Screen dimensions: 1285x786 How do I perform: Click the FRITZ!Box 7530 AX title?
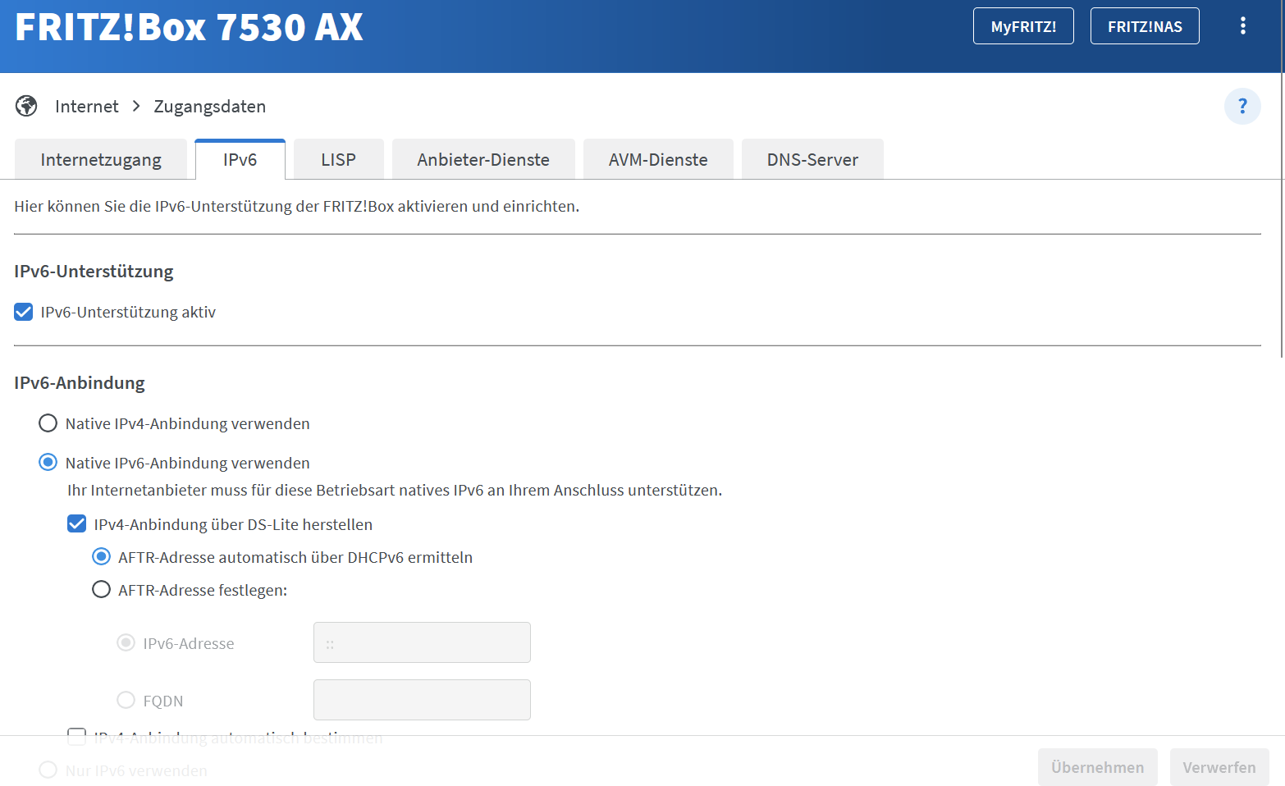point(189,27)
